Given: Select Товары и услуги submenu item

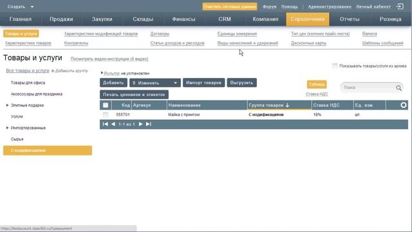Looking at the screenshot, I should pos(21,34).
